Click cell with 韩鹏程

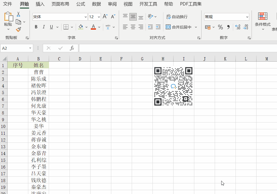38,99
